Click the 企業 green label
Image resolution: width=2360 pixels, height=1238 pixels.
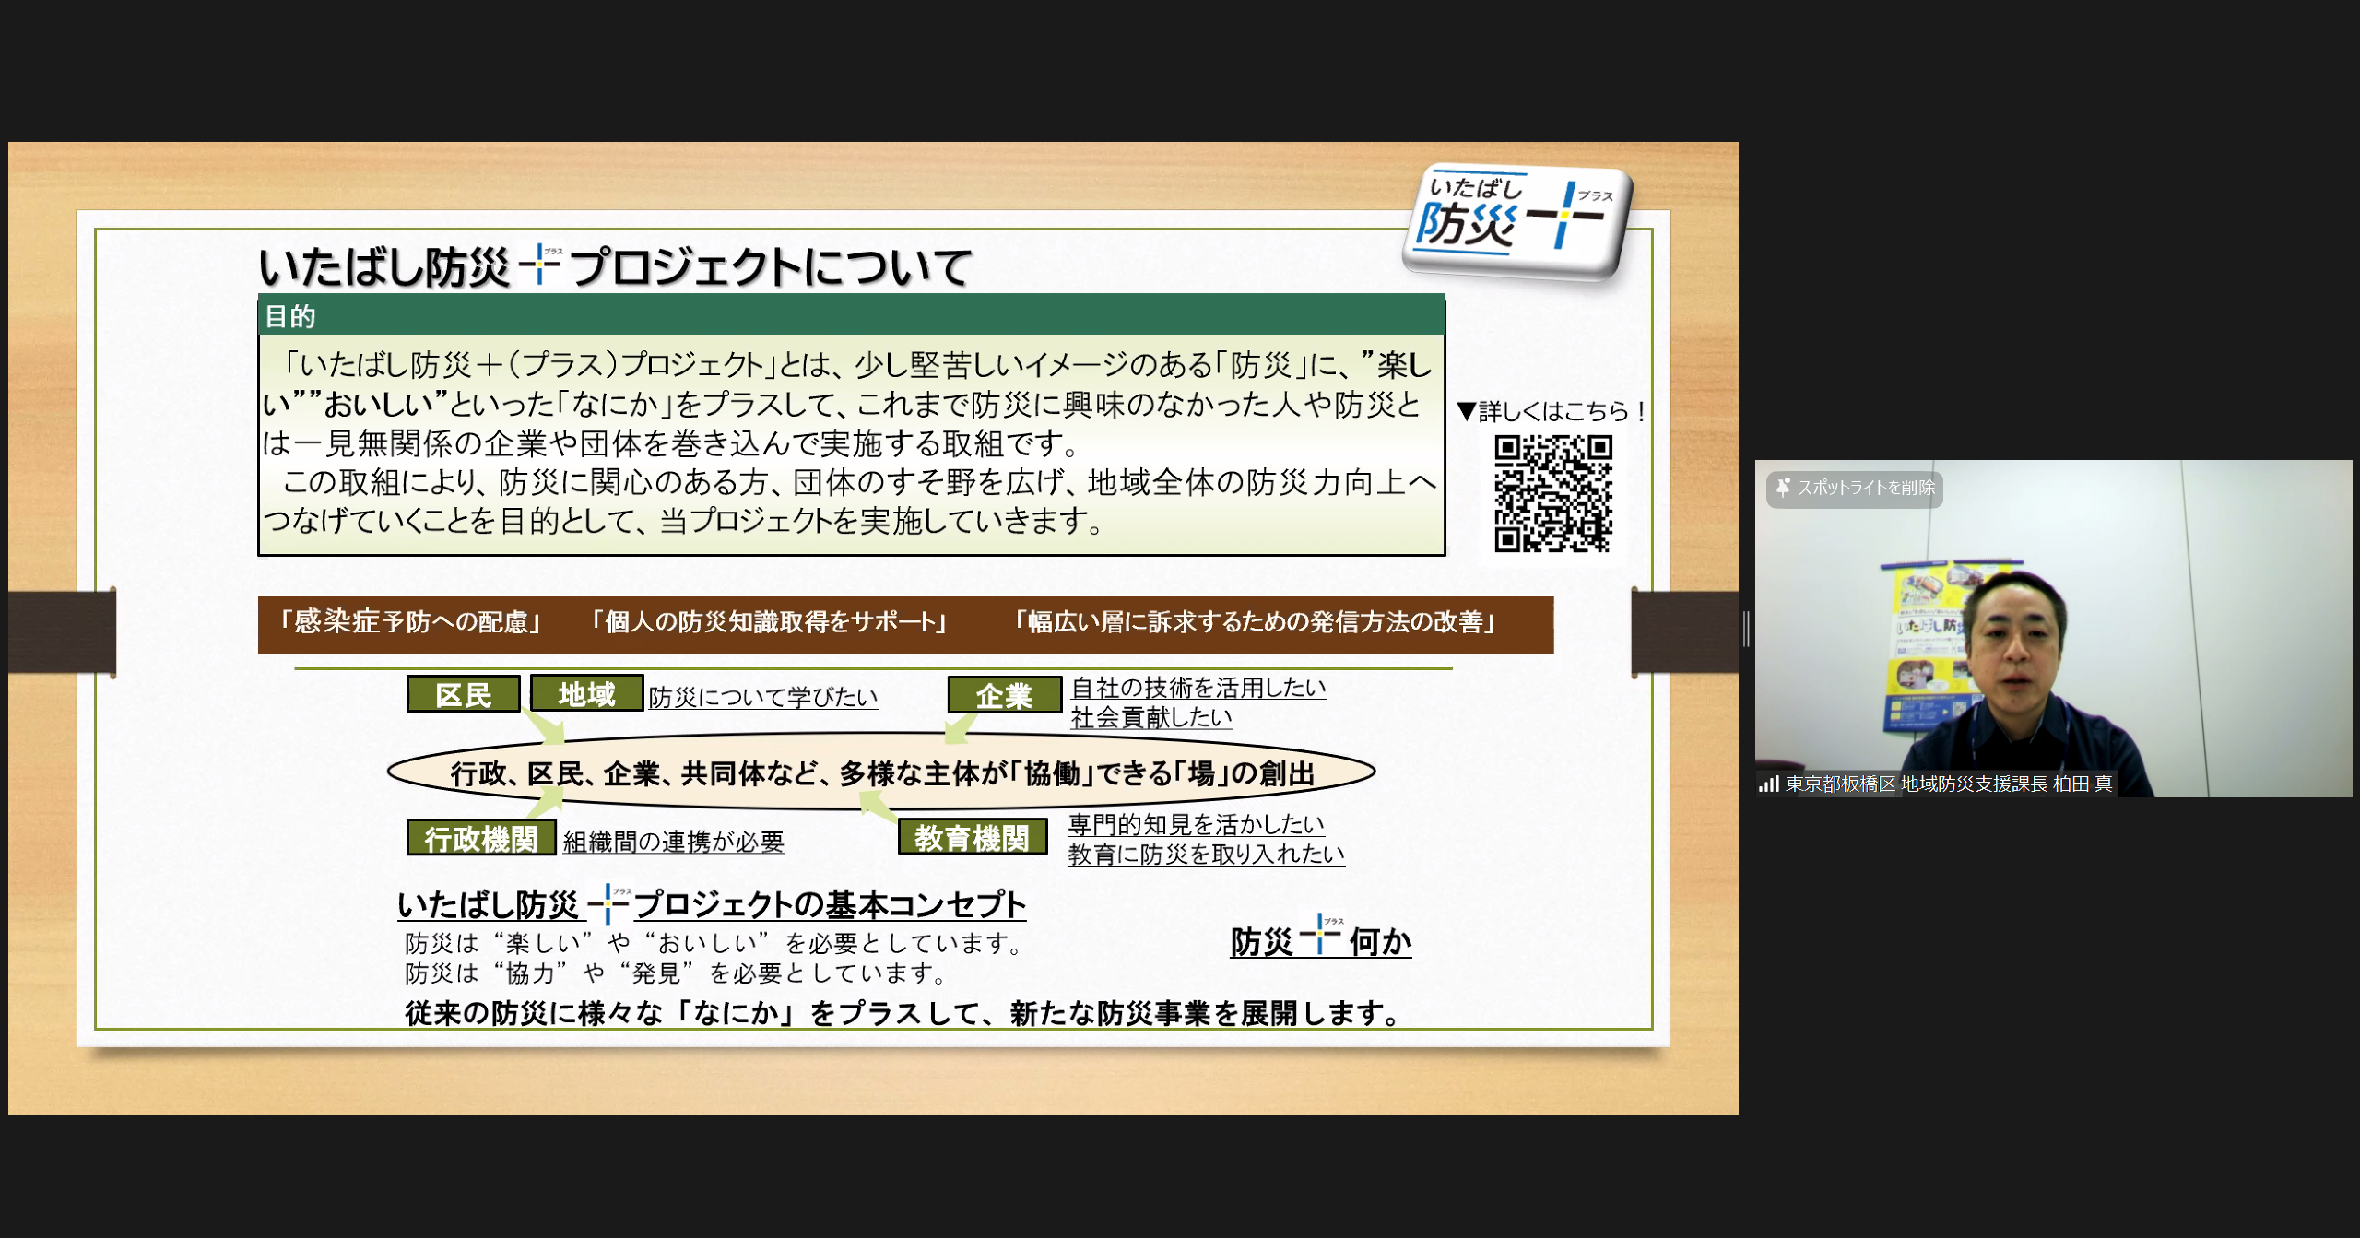point(1004,695)
